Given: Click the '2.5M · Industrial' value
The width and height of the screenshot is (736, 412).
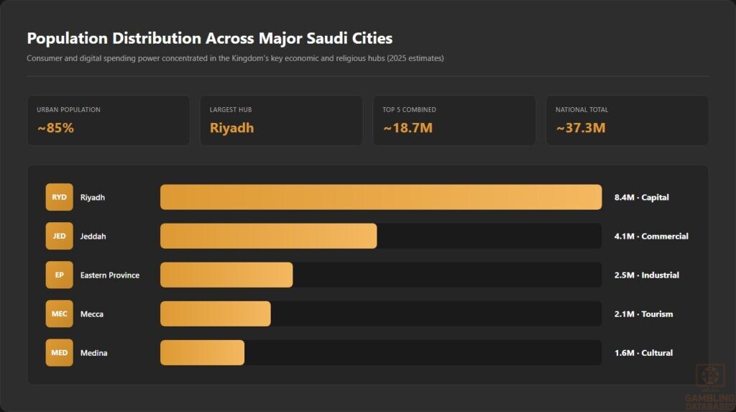Looking at the screenshot, I should pos(647,275).
